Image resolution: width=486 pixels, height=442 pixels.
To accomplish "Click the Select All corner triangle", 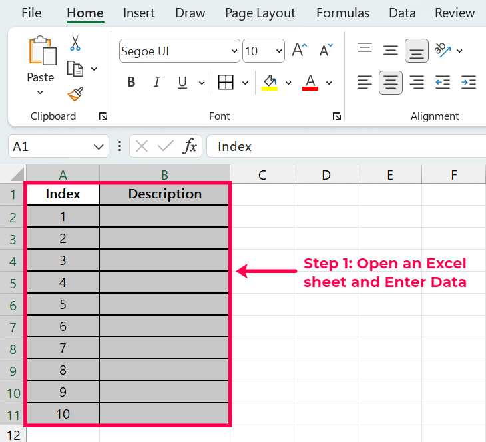I will (x=17, y=174).
